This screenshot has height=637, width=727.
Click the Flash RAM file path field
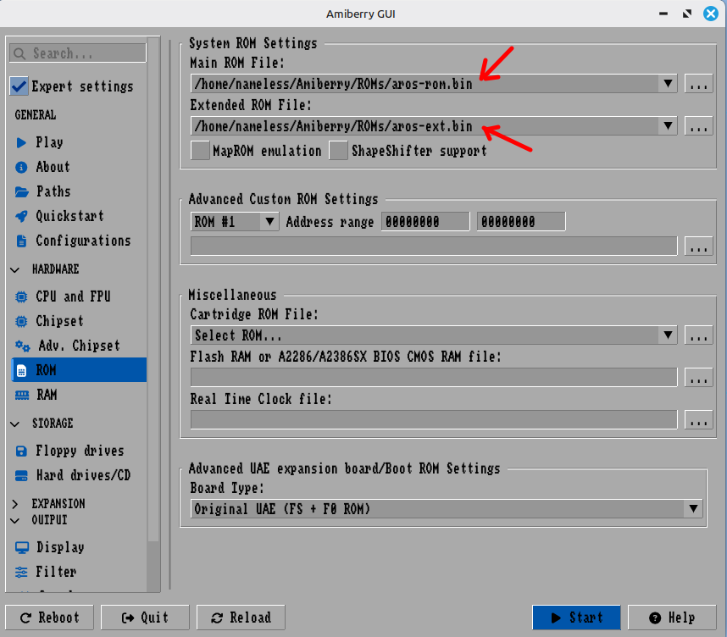point(434,378)
